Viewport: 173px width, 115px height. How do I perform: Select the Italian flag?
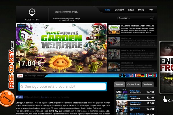coord(146,75)
